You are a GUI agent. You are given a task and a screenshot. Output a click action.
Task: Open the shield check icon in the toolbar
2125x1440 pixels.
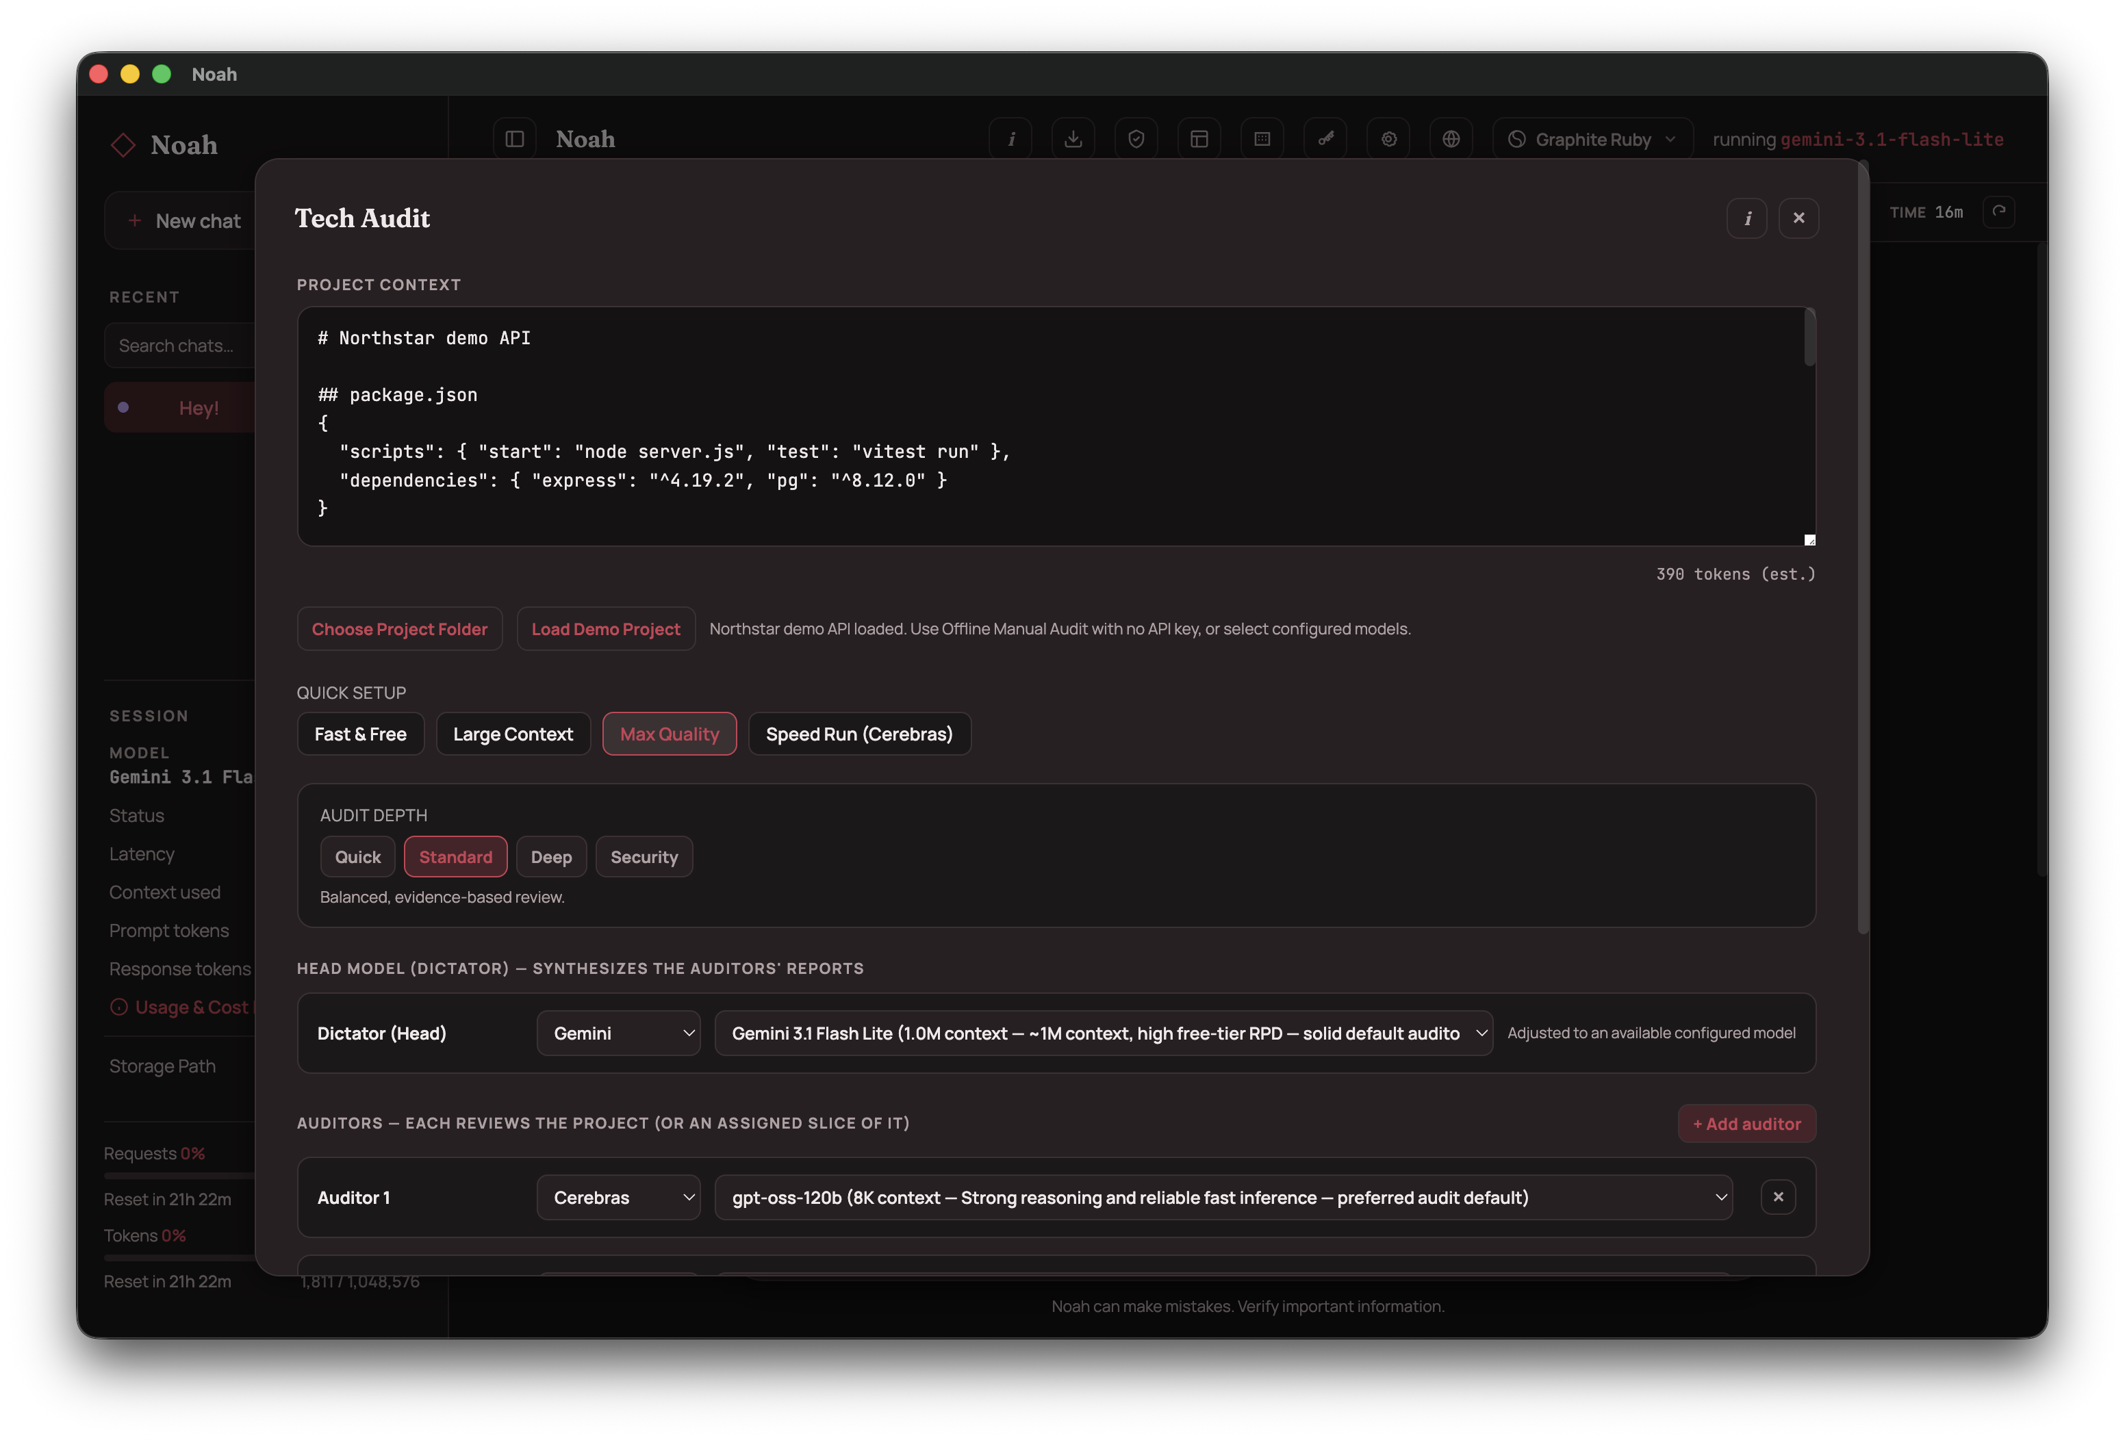pos(1136,139)
